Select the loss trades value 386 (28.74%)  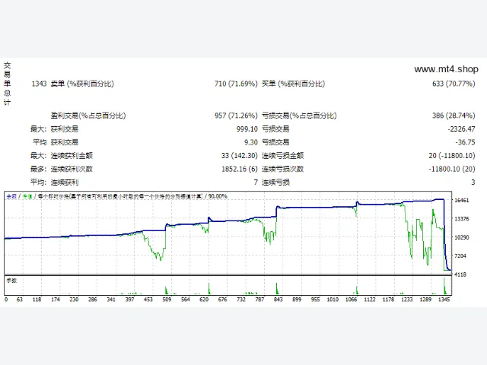click(454, 116)
